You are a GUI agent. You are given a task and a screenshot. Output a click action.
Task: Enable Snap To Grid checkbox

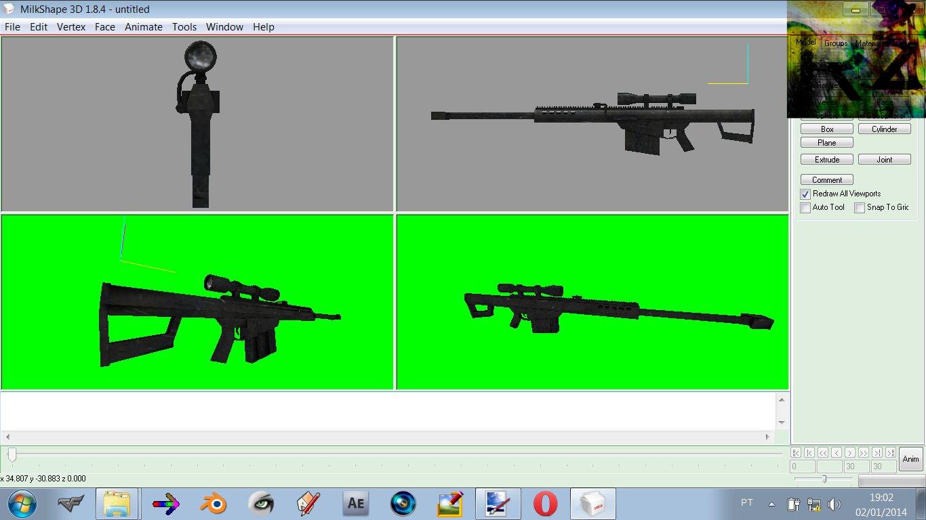click(860, 208)
